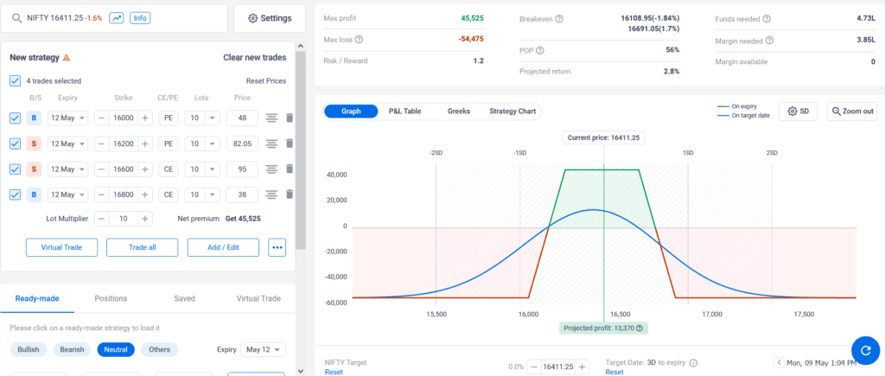Open the Strategy Chart tab

pyautogui.click(x=513, y=112)
